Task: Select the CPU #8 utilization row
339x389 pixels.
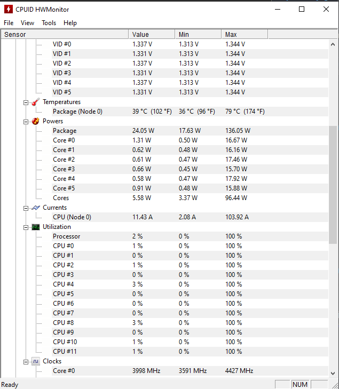Action: coord(190,323)
